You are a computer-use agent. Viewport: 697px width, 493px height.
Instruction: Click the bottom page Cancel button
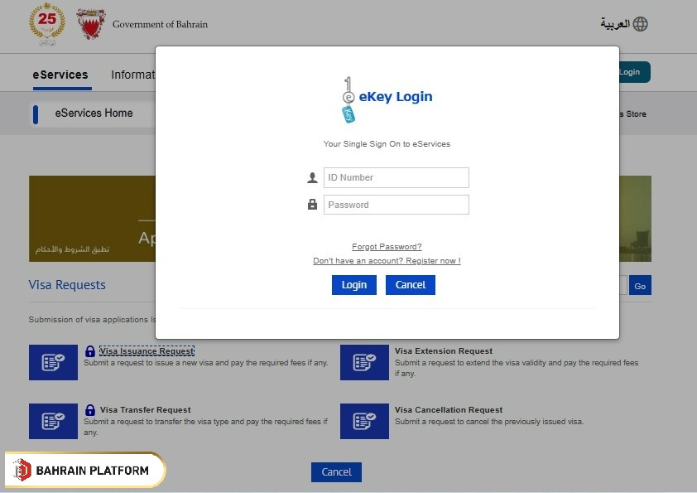click(x=336, y=472)
